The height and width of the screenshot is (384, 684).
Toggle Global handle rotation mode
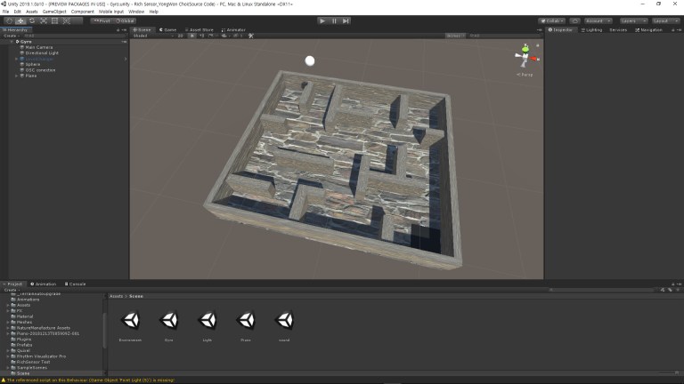pos(126,20)
